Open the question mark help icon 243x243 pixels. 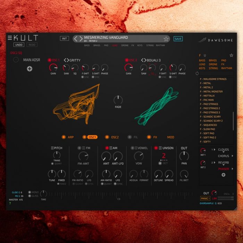click(10, 203)
